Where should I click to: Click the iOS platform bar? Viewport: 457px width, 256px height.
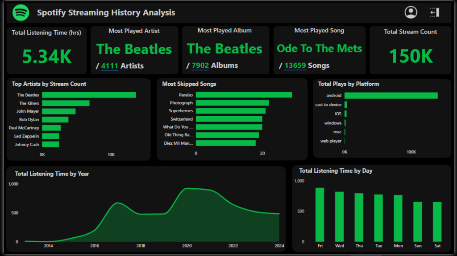(x=345, y=114)
